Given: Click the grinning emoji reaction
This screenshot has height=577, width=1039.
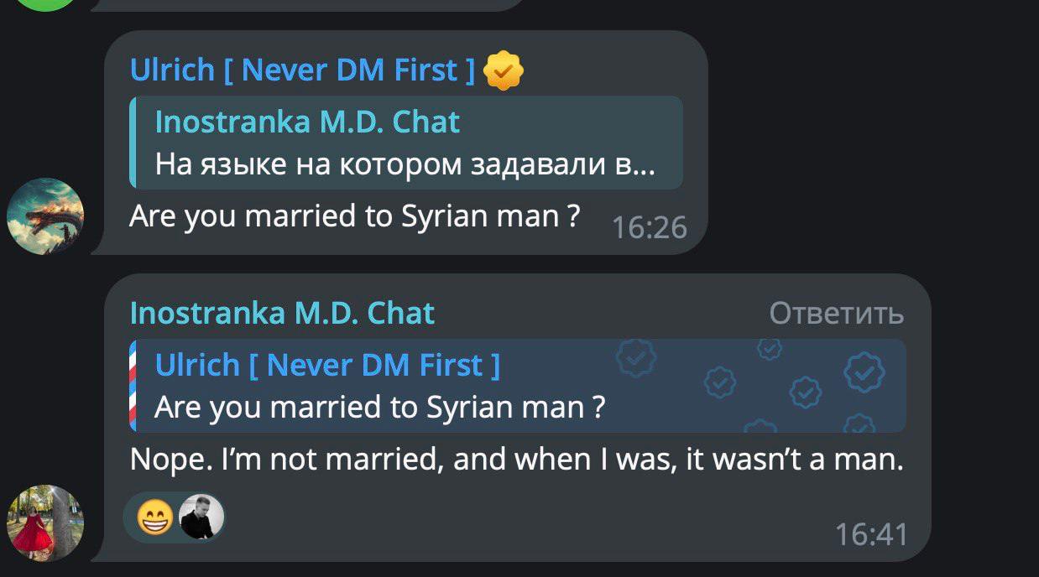Looking at the screenshot, I should [x=154, y=517].
